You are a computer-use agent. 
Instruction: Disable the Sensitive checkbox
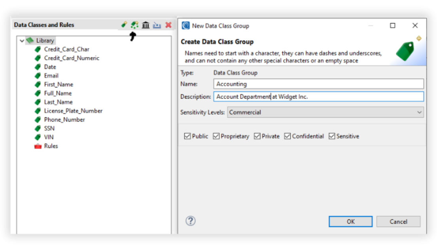click(x=331, y=136)
